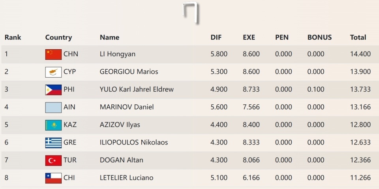The height and width of the screenshot is (189, 379).
Task: Click the EXE column header
Action: coord(249,37)
